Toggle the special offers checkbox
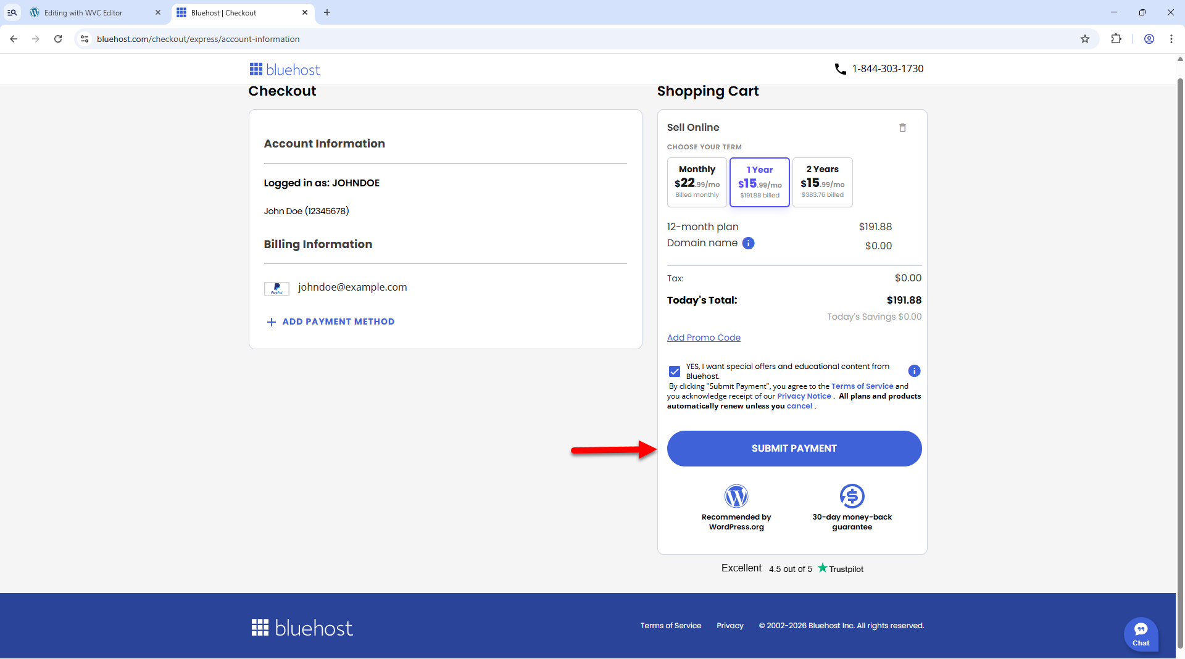The width and height of the screenshot is (1185, 659). (x=675, y=371)
